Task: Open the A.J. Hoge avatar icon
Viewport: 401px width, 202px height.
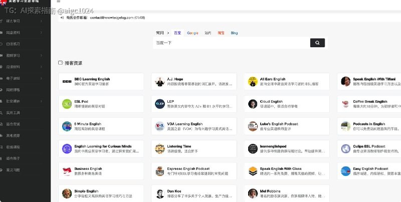Action: coord(160,82)
